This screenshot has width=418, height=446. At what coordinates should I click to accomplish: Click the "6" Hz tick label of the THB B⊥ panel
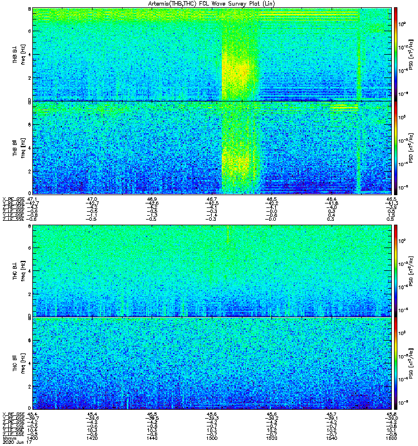tap(30, 31)
